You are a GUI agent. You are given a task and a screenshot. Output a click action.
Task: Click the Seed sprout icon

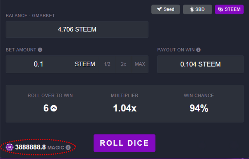tap(159, 9)
